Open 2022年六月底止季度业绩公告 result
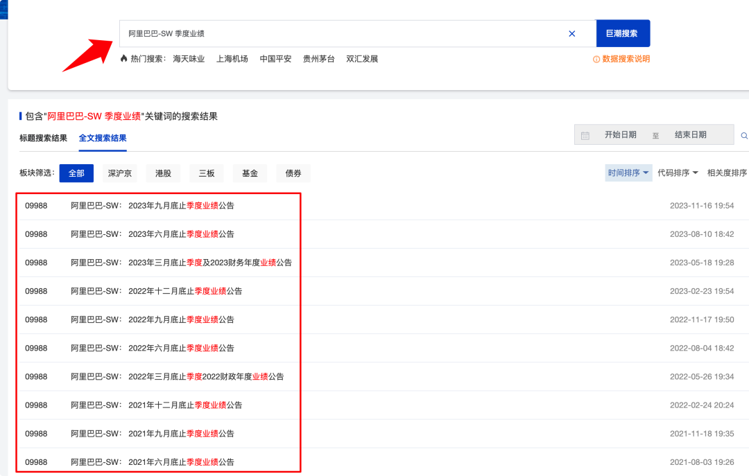Viewport: 749px width, 476px height. click(x=181, y=348)
